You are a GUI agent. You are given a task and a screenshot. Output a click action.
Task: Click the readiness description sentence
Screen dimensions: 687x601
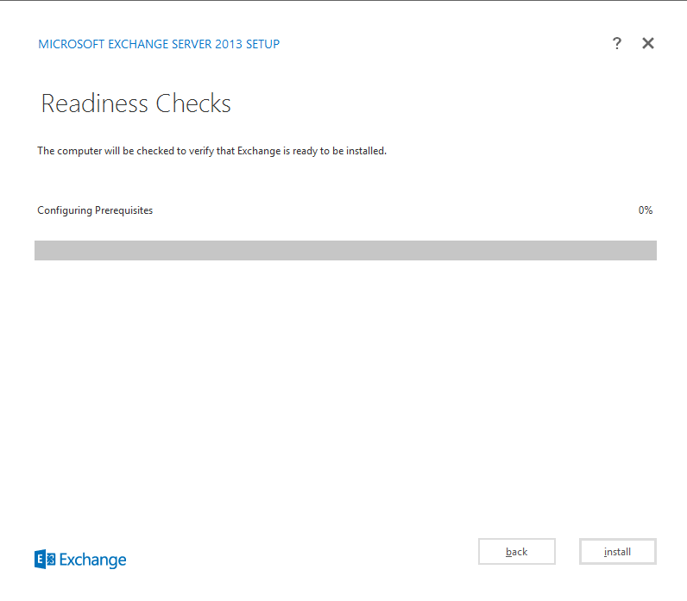click(211, 151)
